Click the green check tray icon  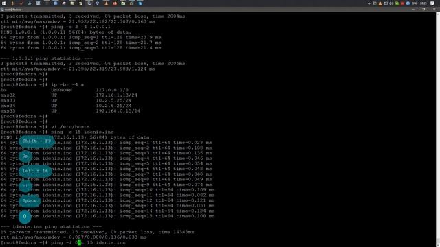(x=397, y=3)
